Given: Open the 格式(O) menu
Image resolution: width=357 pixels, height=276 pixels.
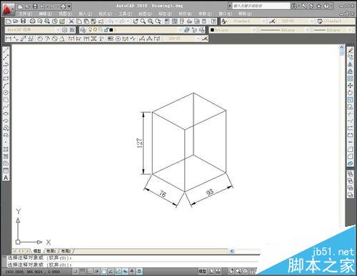Looking at the screenshot, I should point(105,14).
